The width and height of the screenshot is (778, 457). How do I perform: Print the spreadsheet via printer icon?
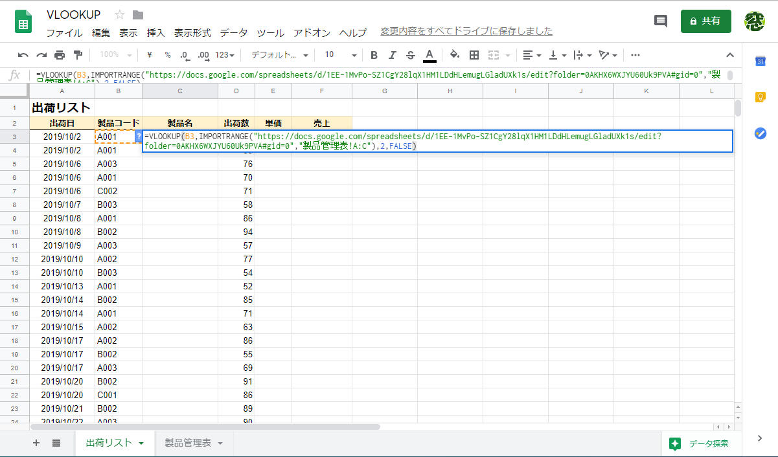[x=60, y=55]
